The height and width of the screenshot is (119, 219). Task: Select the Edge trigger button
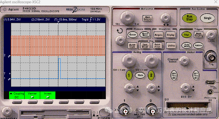click(186, 35)
